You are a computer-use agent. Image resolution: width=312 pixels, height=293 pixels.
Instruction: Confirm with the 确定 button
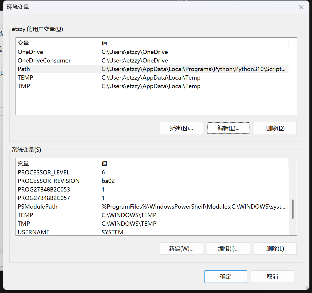point(226,276)
